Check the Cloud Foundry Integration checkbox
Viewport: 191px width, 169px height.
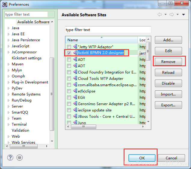[x=69, y=72]
